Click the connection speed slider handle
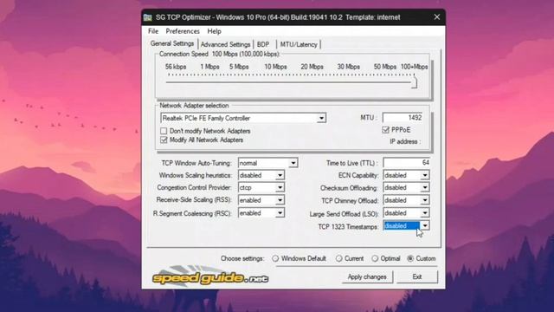The width and height of the screenshot is (554, 312). click(x=414, y=83)
